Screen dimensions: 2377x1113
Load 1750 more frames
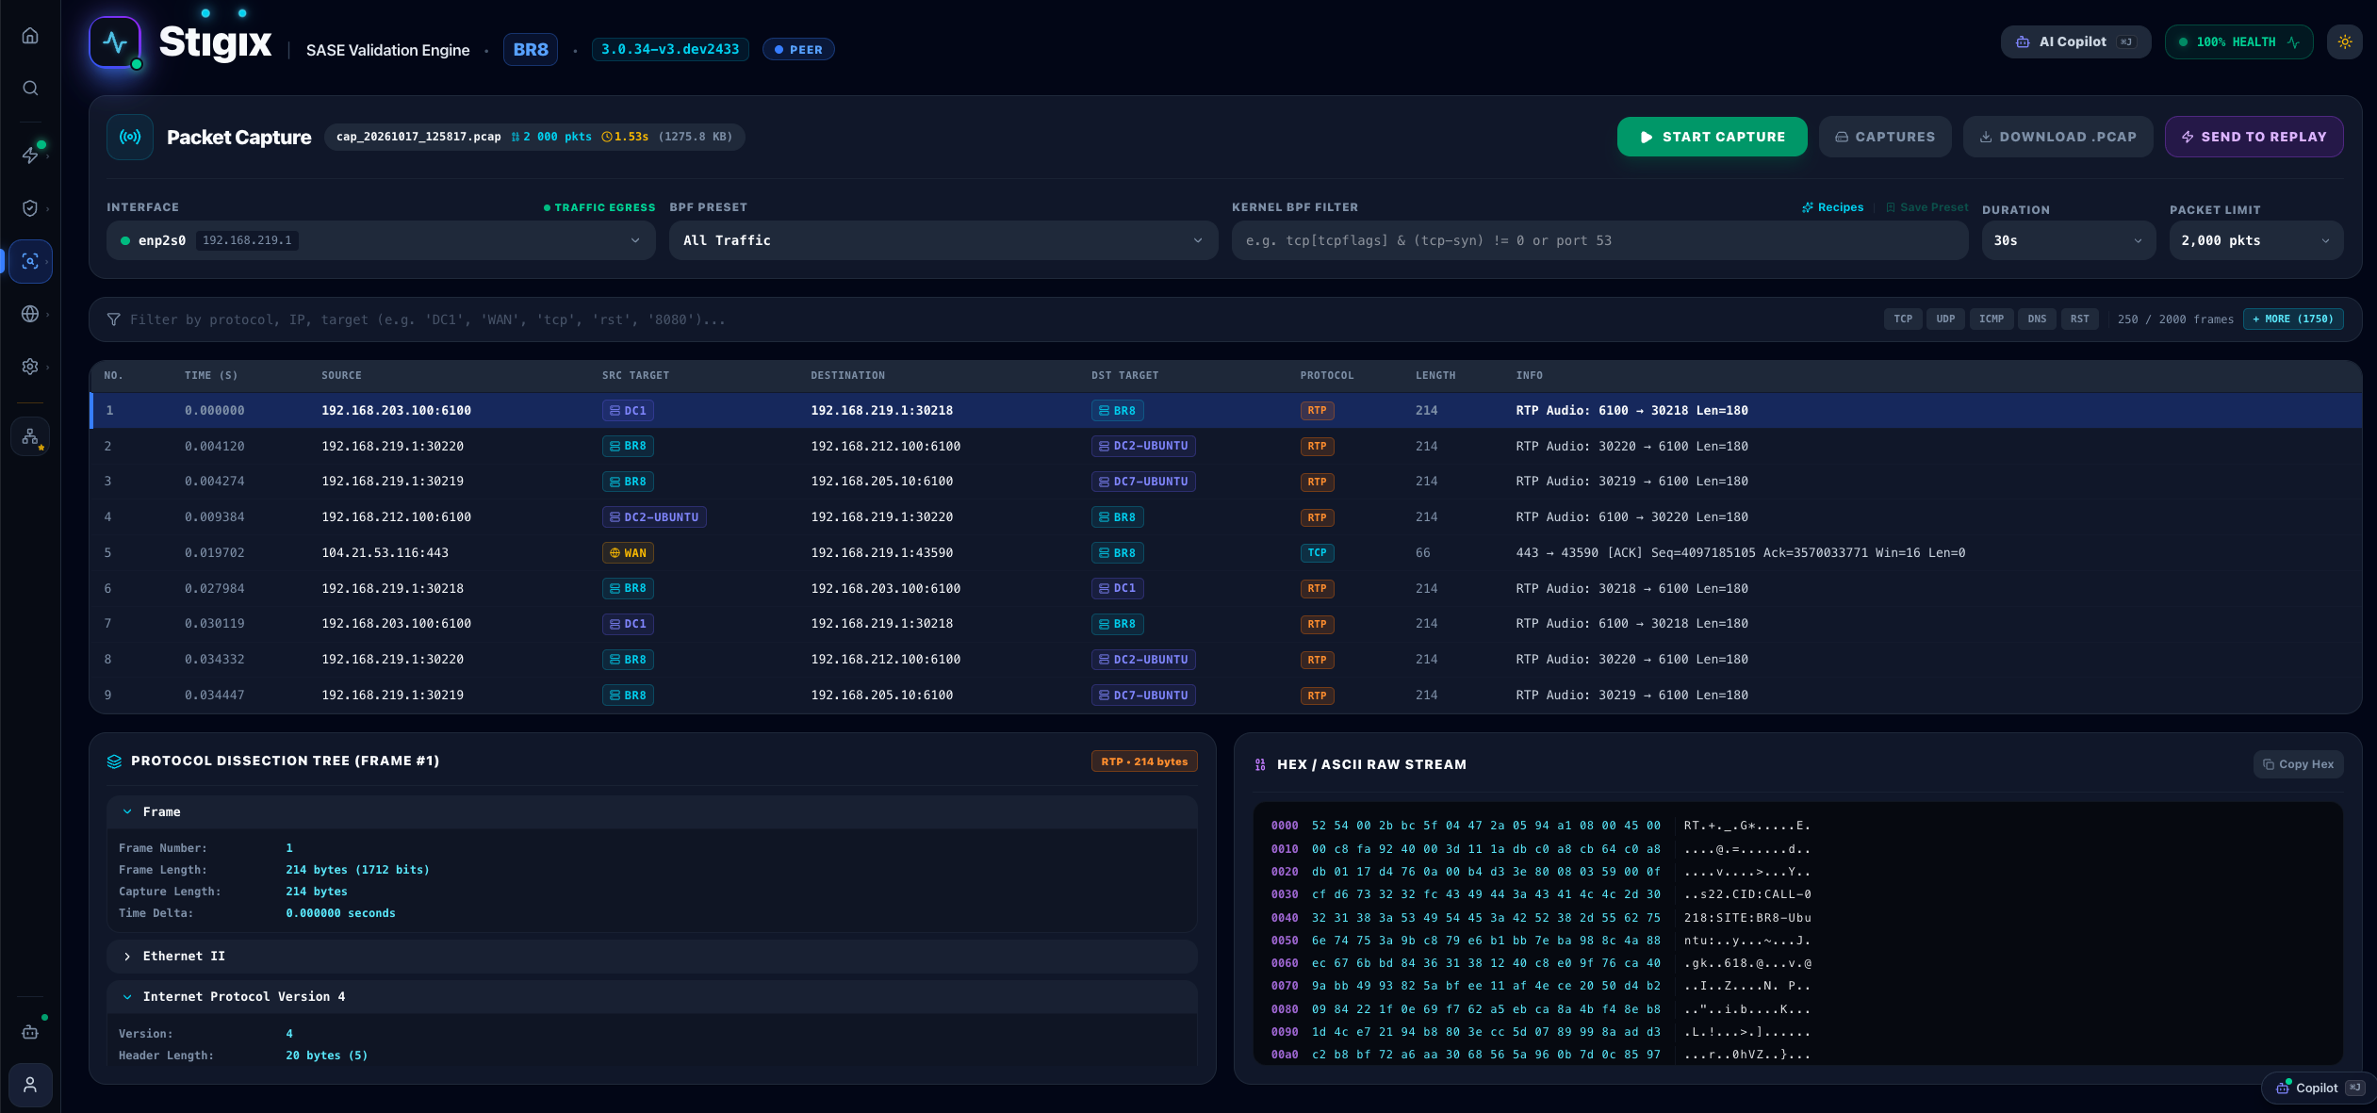pyautogui.click(x=2293, y=319)
